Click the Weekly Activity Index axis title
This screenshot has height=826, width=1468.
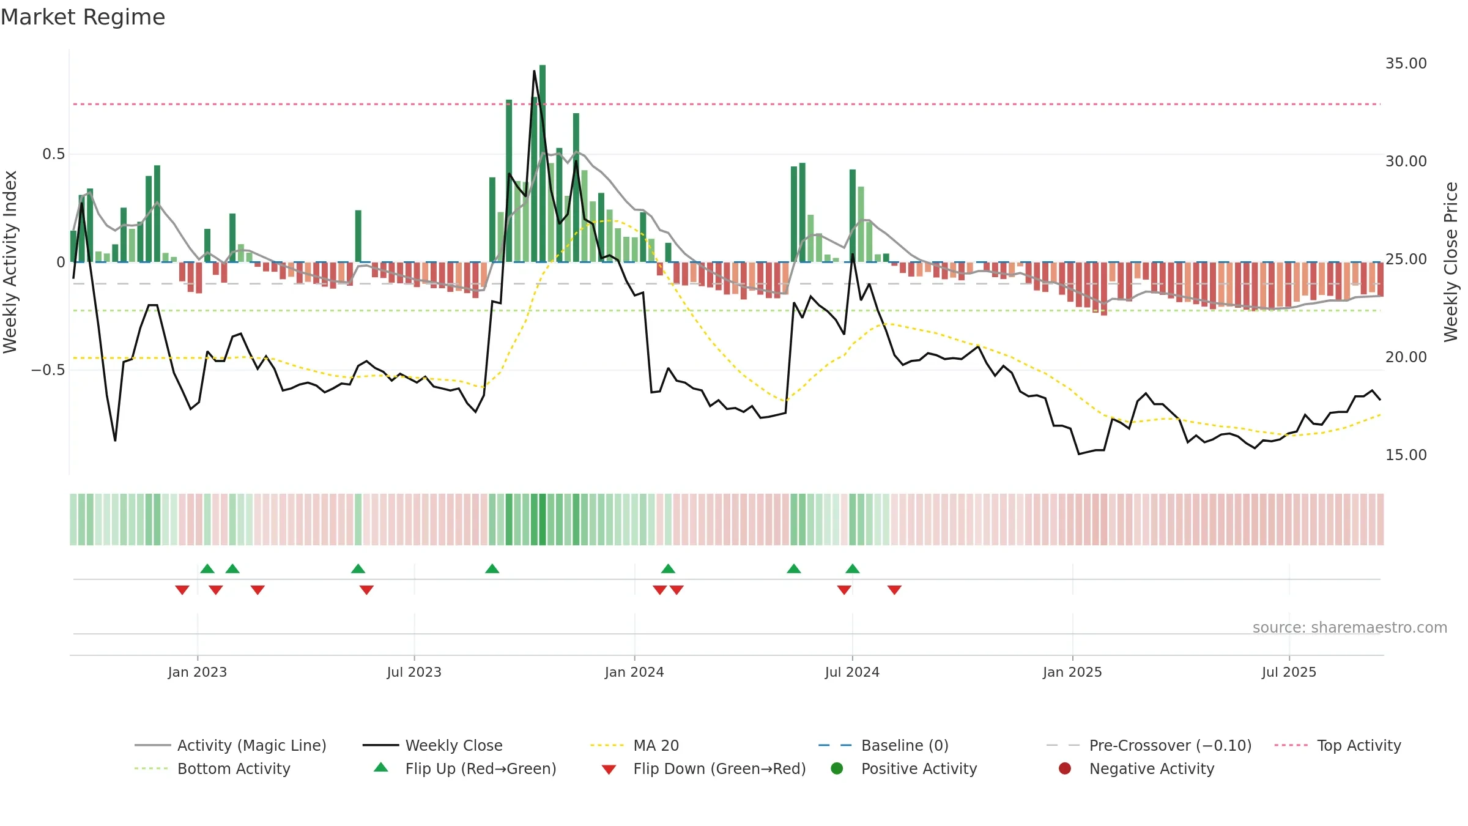pos(10,262)
